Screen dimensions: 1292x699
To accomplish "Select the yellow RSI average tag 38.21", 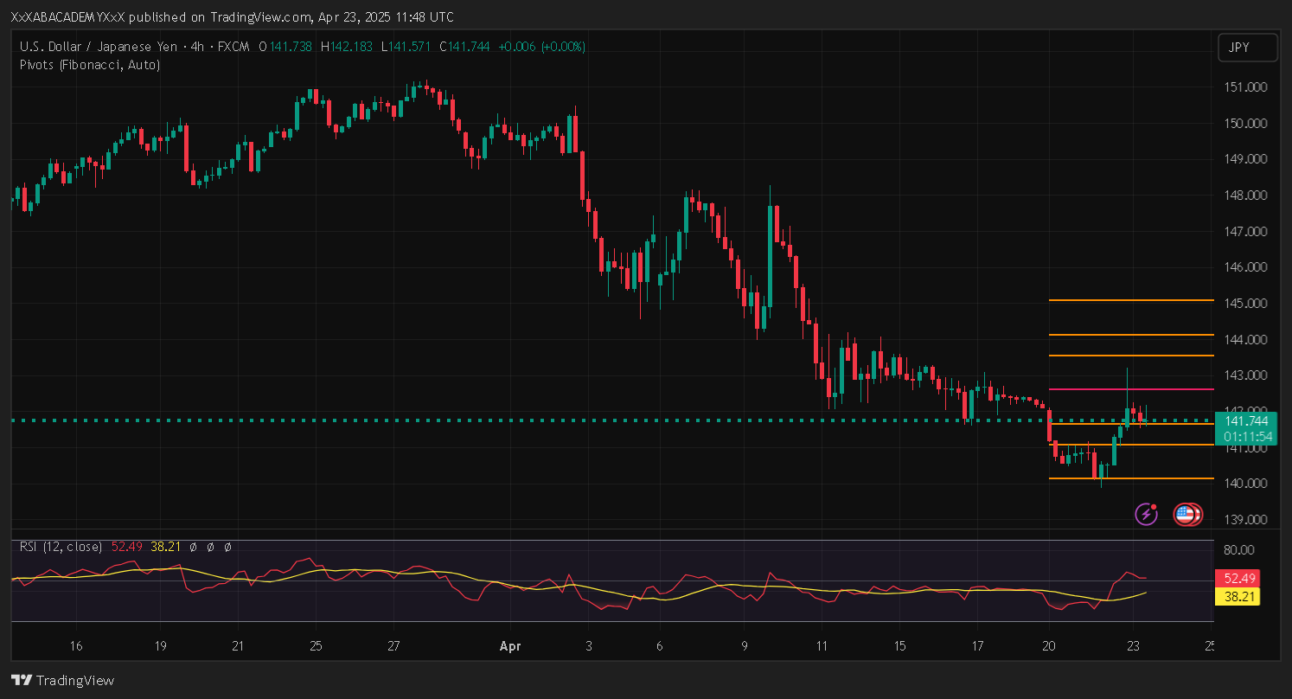I will pos(1237,597).
